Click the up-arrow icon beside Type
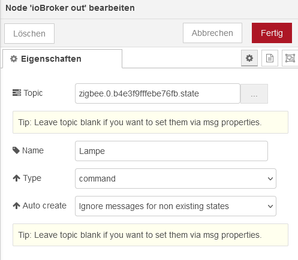Viewport: 298px width, 260px height. coord(16,178)
